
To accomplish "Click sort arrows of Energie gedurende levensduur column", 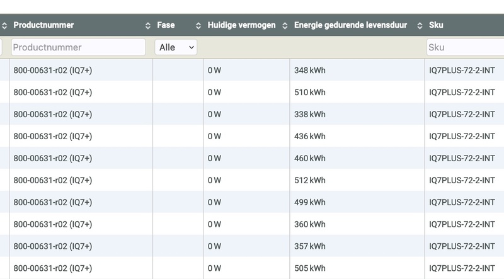I will 420,26.
